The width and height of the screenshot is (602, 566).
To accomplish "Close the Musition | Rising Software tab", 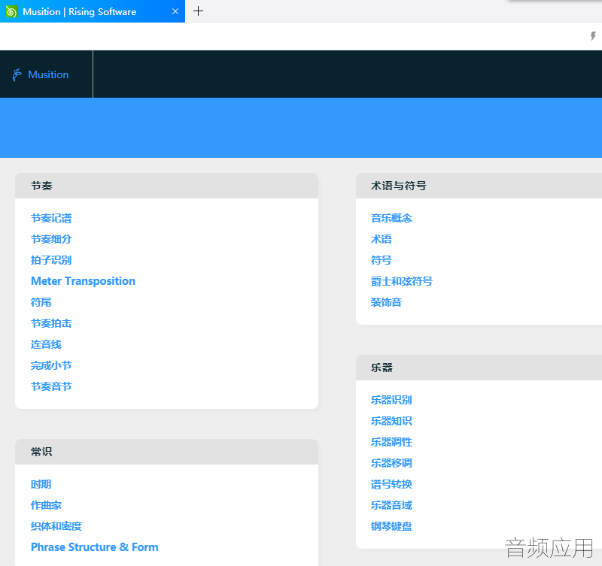I will pyautogui.click(x=175, y=11).
